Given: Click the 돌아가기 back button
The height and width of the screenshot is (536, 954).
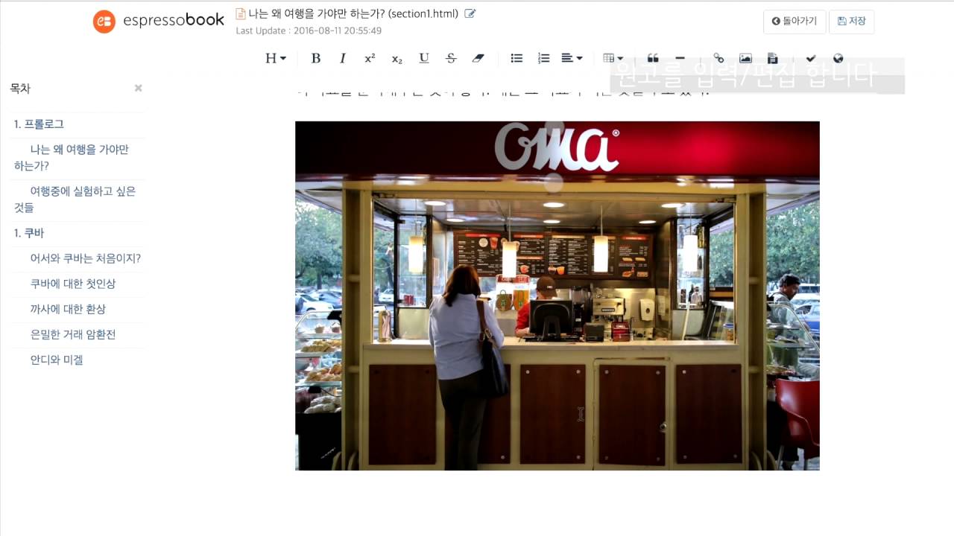Looking at the screenshot, I should 795,22.
